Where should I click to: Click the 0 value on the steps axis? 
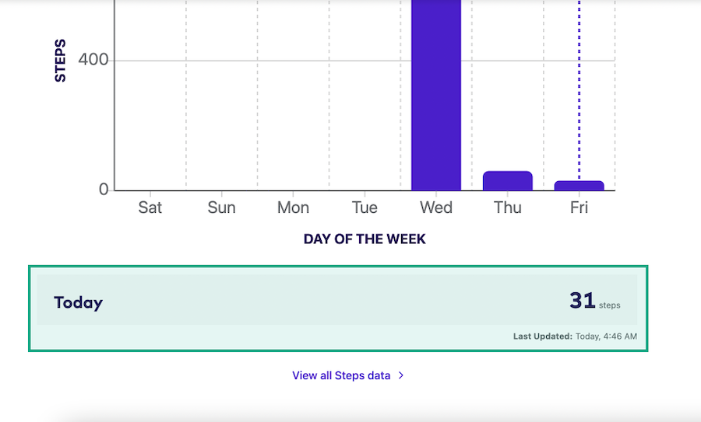point(104,190)
